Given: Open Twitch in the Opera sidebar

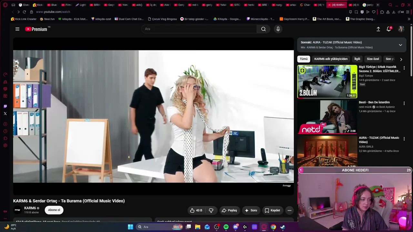Looking at the screenshot, I should pos(5,106).
